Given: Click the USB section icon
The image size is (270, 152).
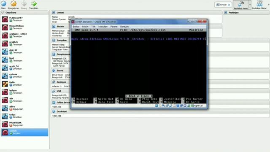Looking at the screenshot, I should point(54,91).
